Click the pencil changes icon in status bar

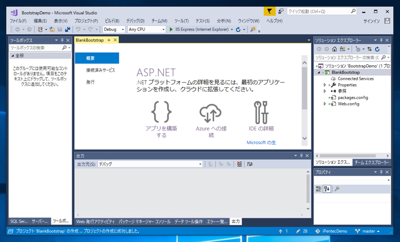[298, 231]
